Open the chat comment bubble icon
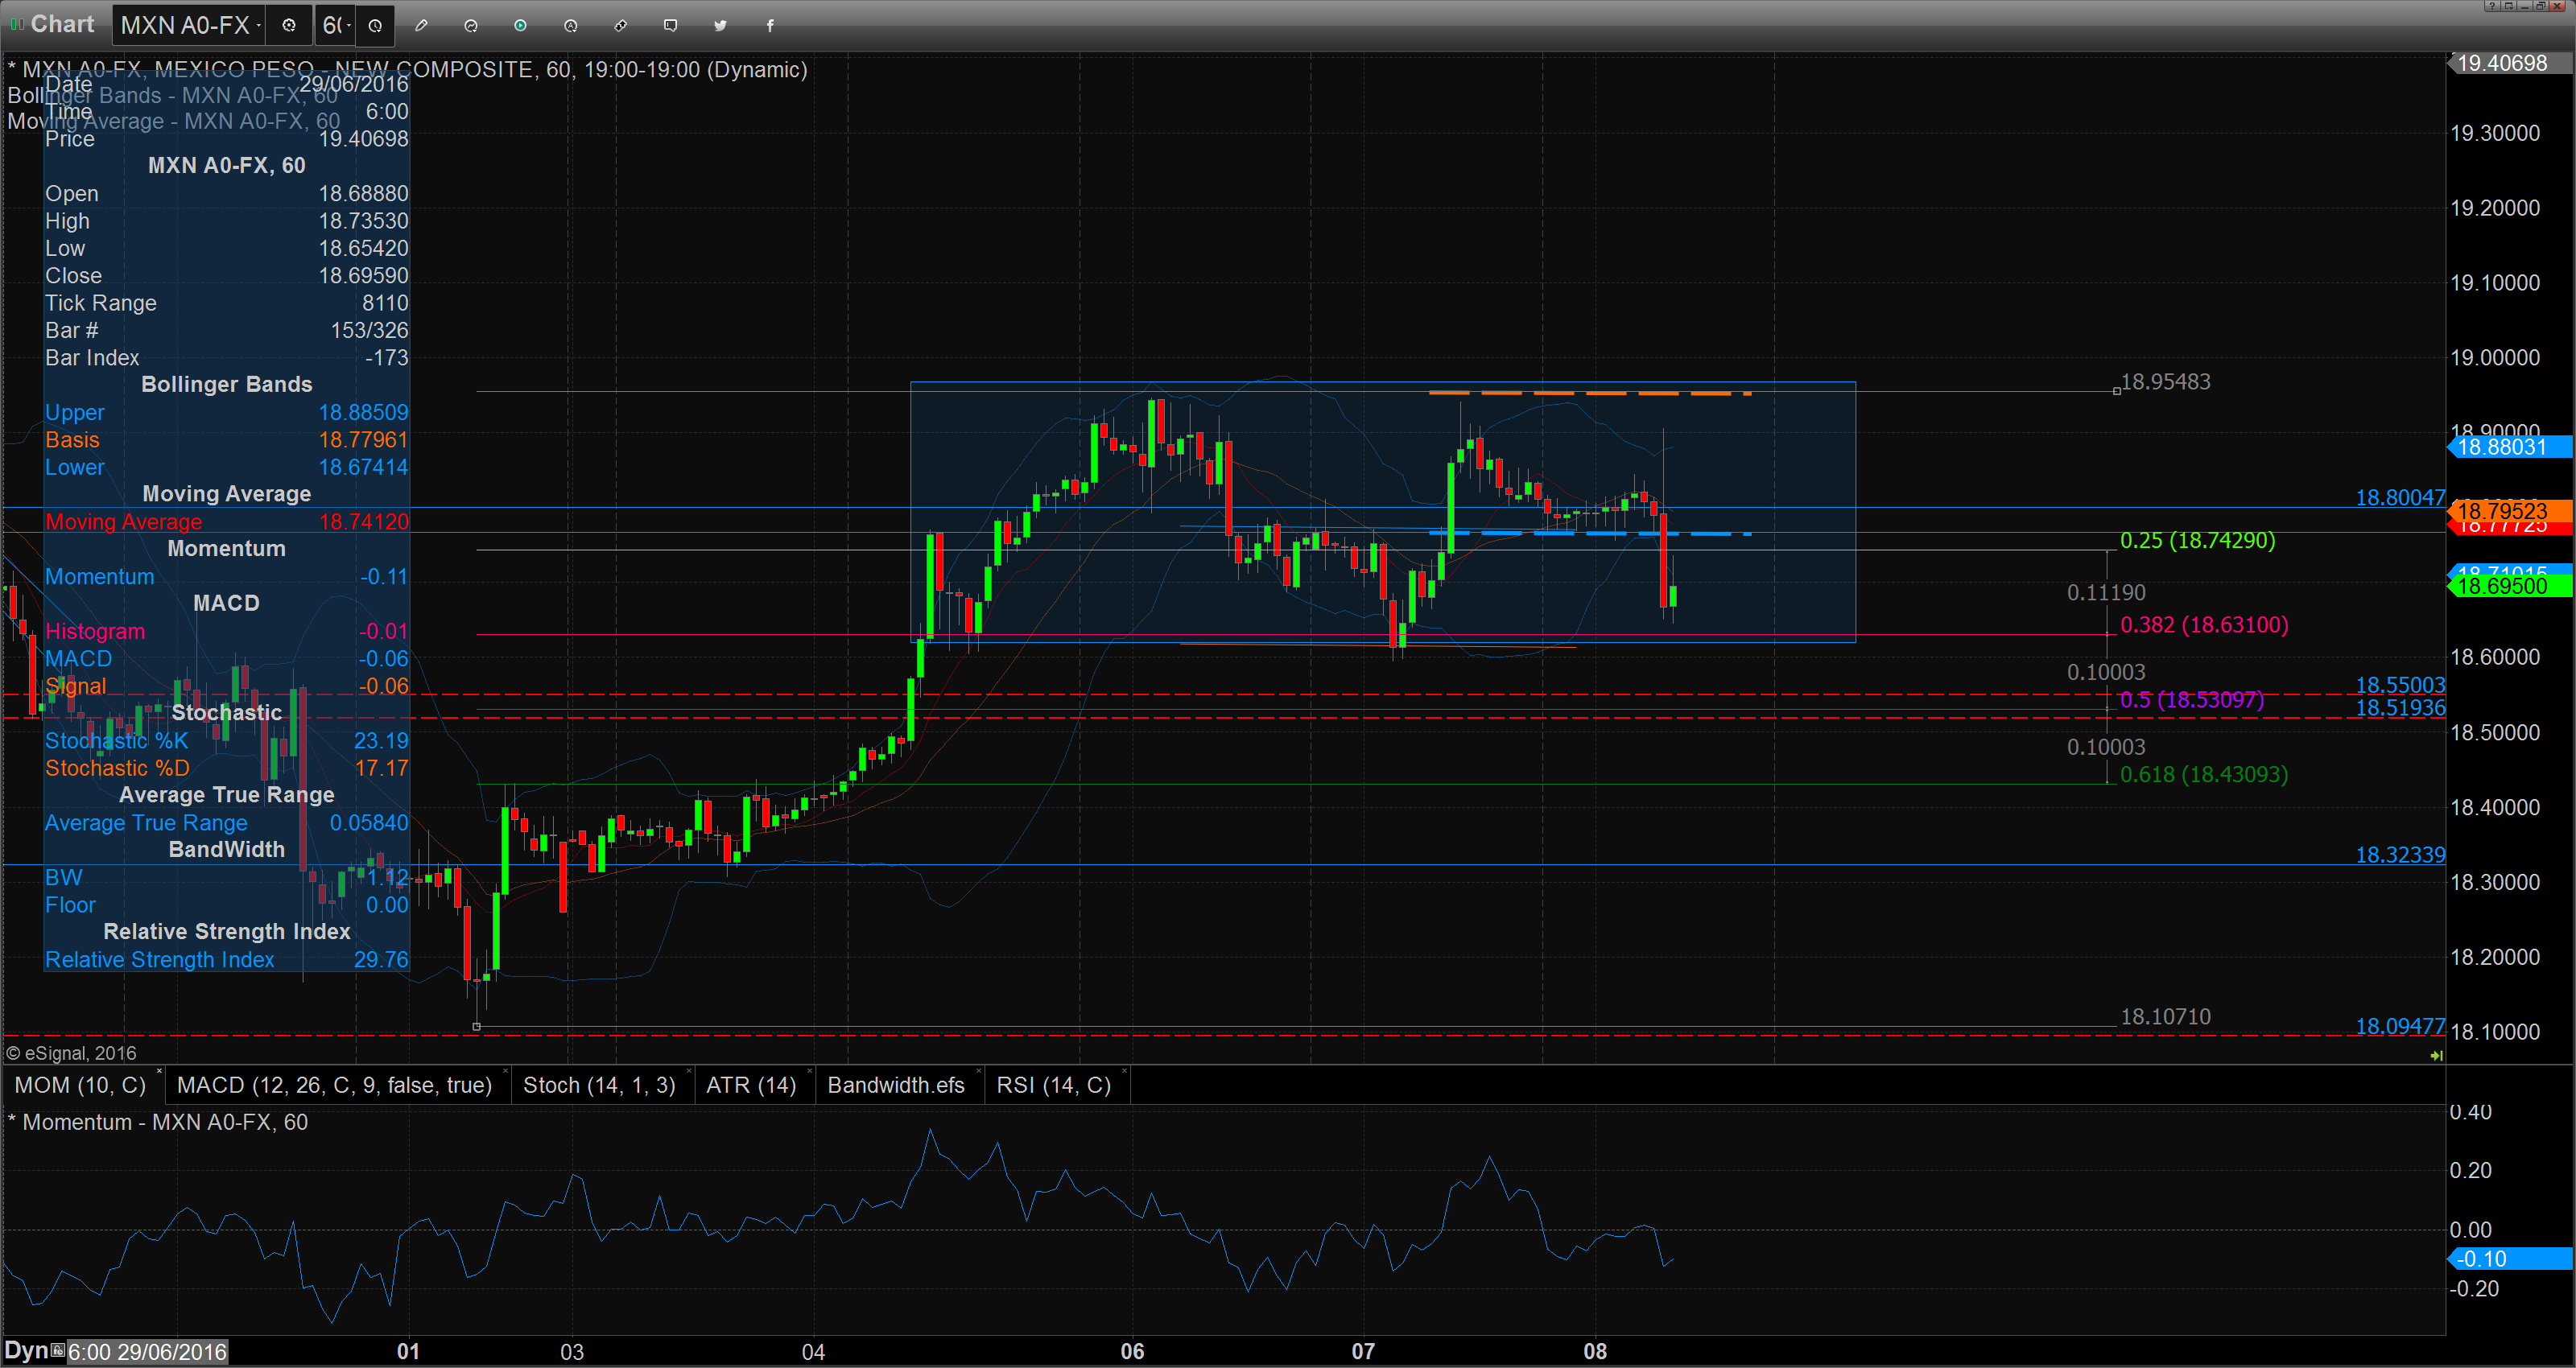This screenshot has width=2576, height=1368. click(670, 26)
